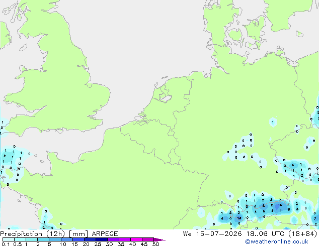The image size is (319, 246).
Task: Click the '18..06 UTC' time text
Action: [265, 234]
